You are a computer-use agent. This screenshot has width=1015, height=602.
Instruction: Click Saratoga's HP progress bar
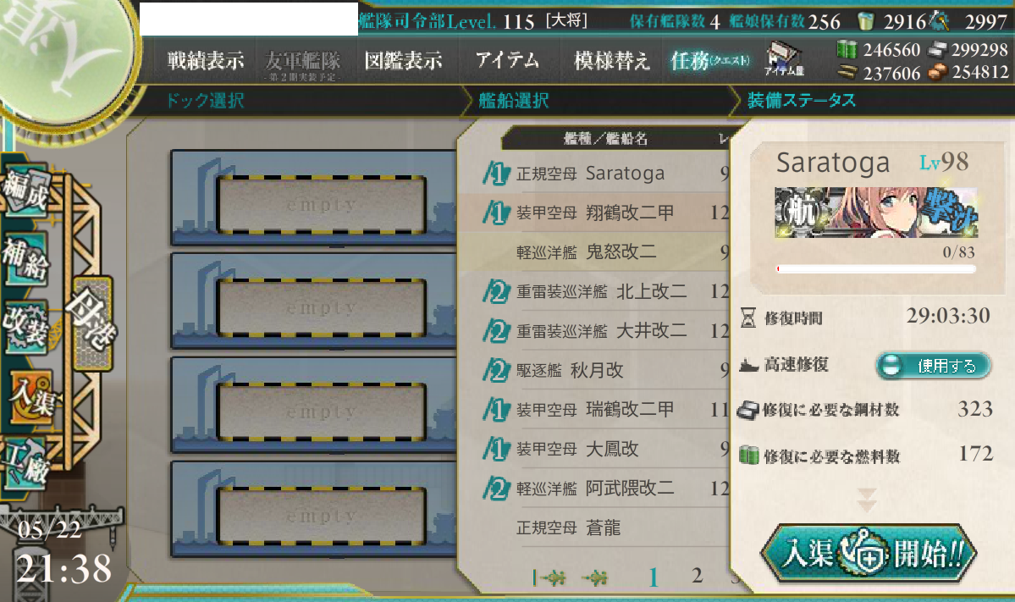[x=876, y=268]
